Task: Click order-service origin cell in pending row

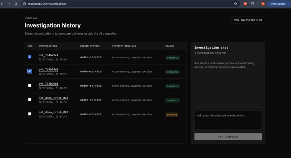Action: tap(91, 114)
